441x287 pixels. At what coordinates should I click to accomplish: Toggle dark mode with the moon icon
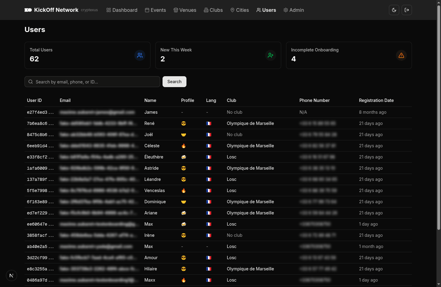394,10
